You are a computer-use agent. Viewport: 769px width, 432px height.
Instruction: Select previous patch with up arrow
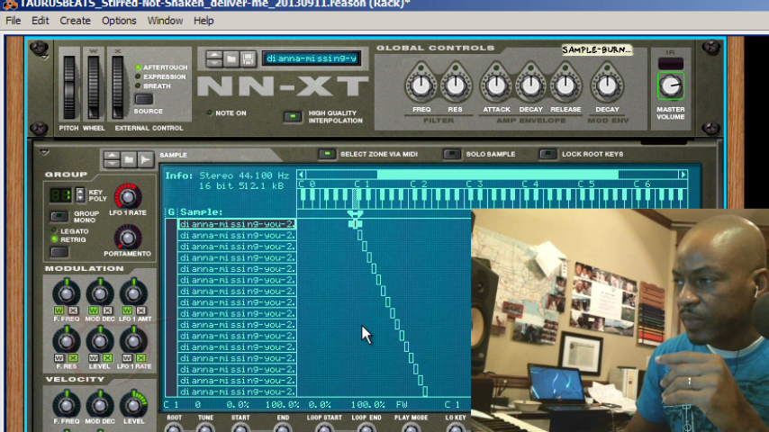pos(214,55)
